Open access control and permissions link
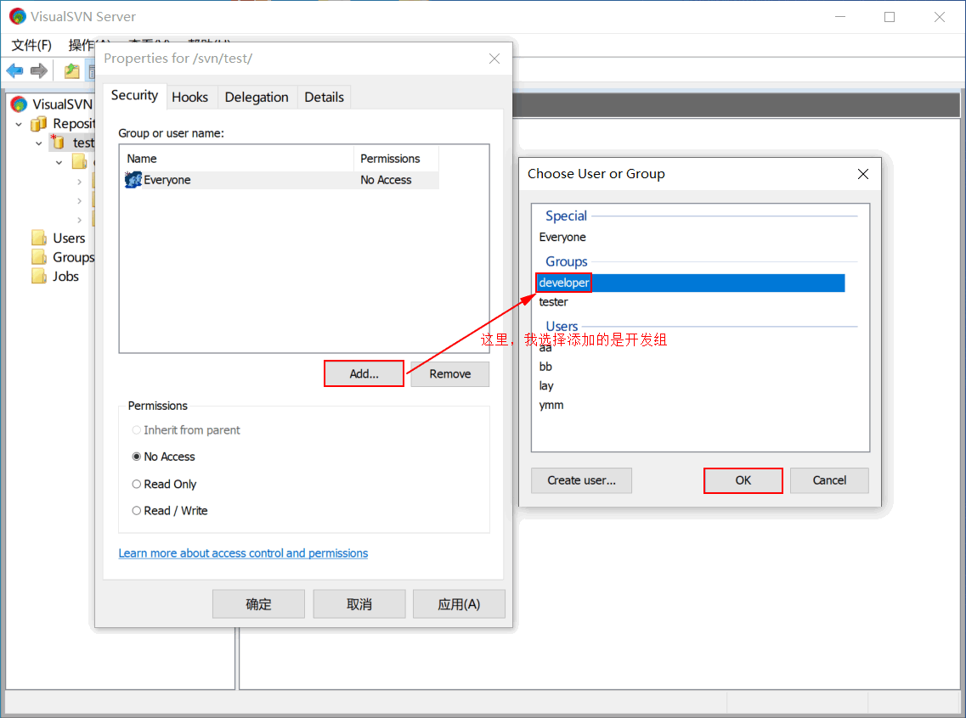This screenshot has width=966, height=718. (243, 553)
